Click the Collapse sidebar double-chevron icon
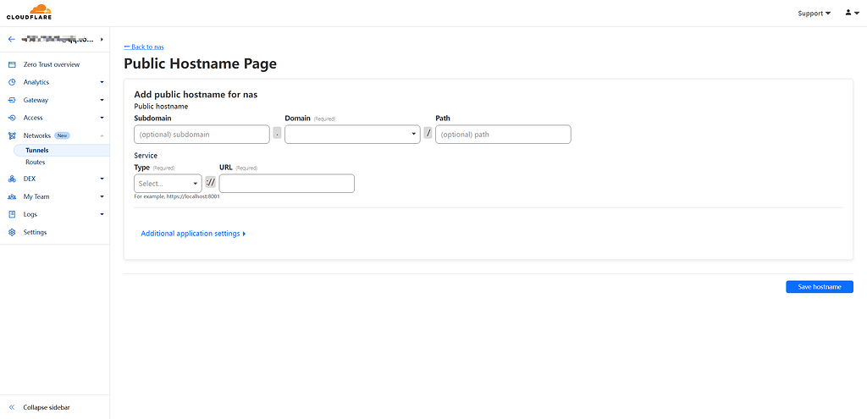 [12, 407]
